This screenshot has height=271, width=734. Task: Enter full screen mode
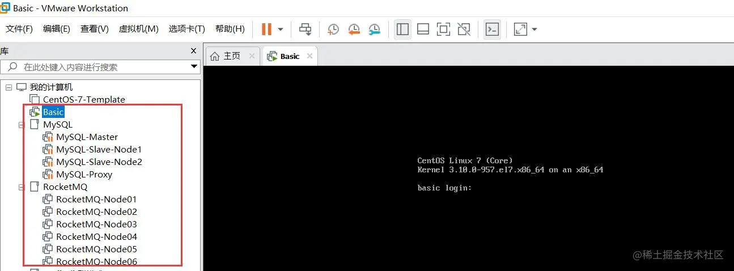point(443,29)
